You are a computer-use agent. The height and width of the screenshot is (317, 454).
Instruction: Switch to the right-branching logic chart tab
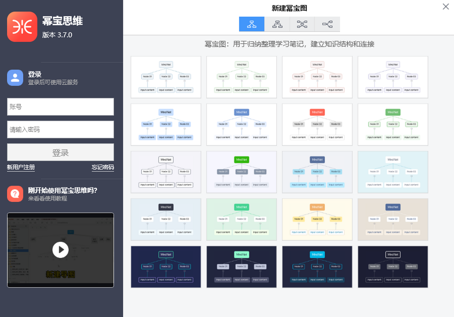click(x=327, y=24)
